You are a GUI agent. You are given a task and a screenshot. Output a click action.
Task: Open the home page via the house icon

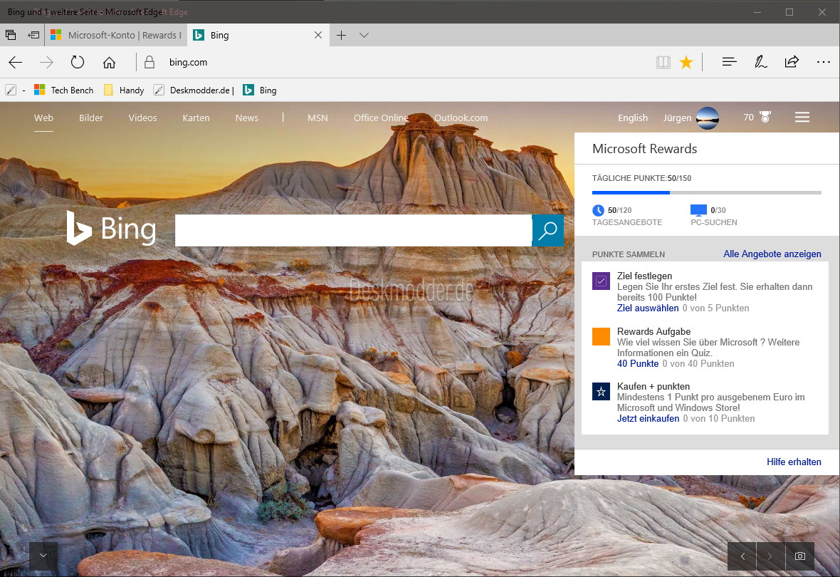pos(110,62)
